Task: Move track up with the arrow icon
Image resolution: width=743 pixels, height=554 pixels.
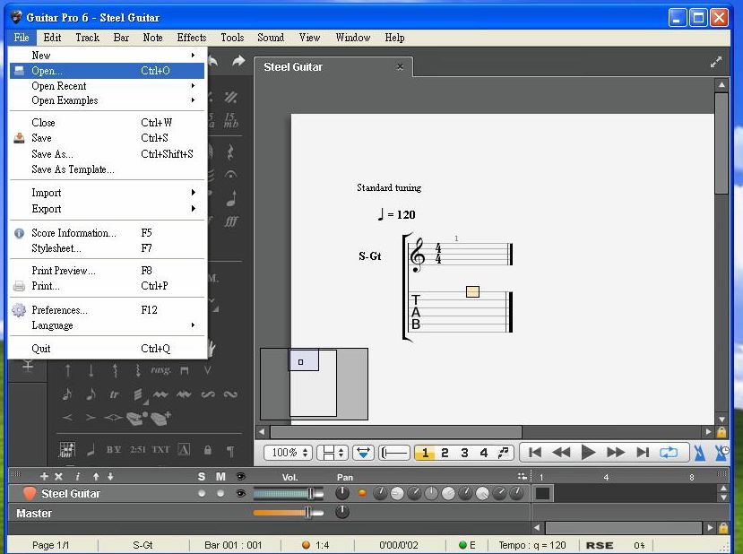Action: click(x=96, y=476)
